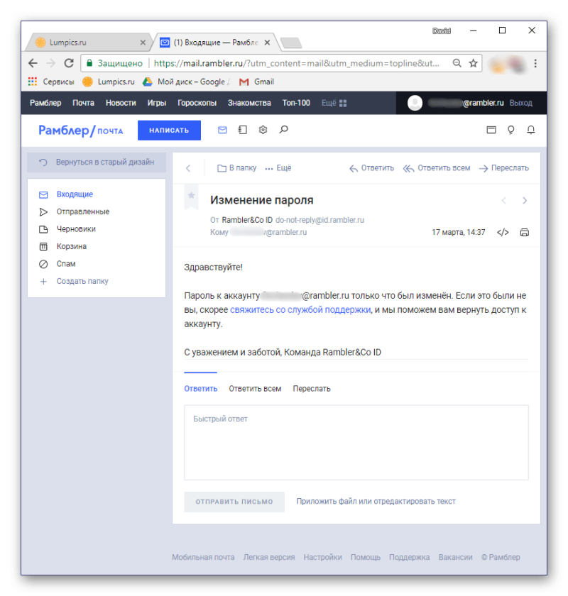Click Создать папку

82,281
